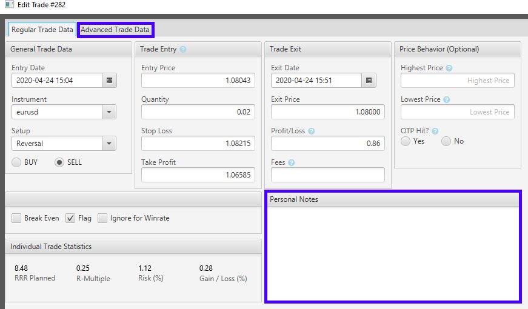Click the Lowest Price help icon
The height and width of the screenshot is (309, 528).
point(447,99)
